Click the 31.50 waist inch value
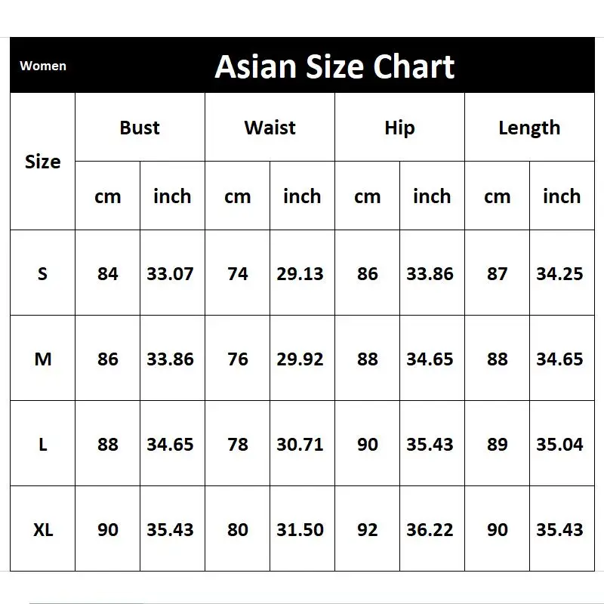 click(300, 529)
